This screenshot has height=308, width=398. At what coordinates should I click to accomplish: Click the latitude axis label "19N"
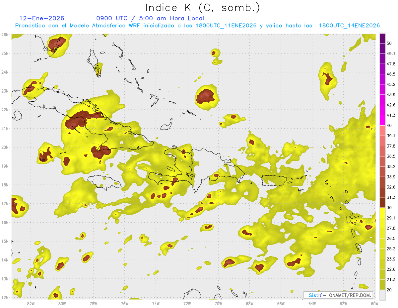pos(5,166)
